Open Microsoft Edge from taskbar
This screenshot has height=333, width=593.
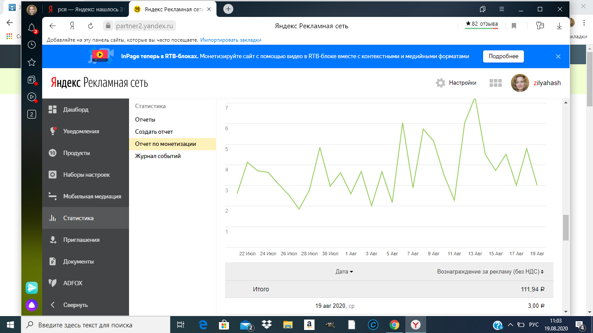tap(203, 325)
